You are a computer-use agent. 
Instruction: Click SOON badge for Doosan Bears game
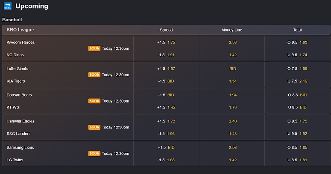click(x=94, y=101)
